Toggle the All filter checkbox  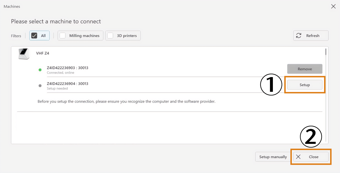click(x=39, y=36)
